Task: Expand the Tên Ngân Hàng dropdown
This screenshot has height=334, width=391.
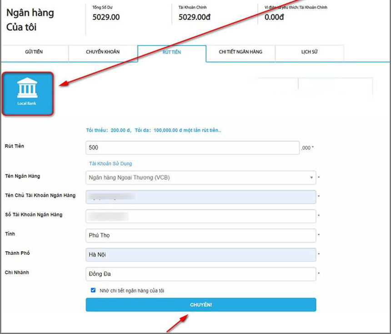Action: click(201, 177)
